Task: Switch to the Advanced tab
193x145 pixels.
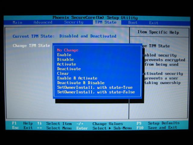Action: click(43, 22)
